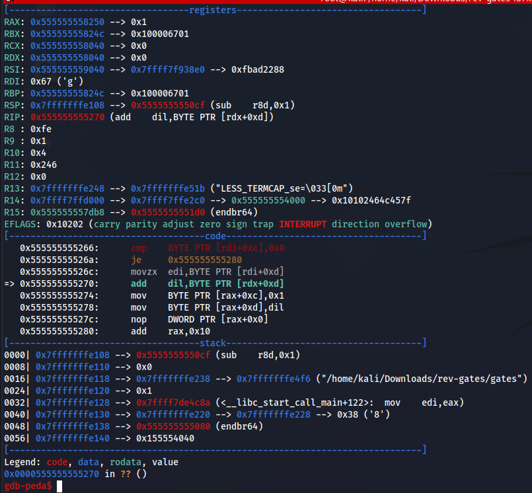532x493 pixels.
Task: Click the RIP address 0x555555555270
Action: pos(67,117)
